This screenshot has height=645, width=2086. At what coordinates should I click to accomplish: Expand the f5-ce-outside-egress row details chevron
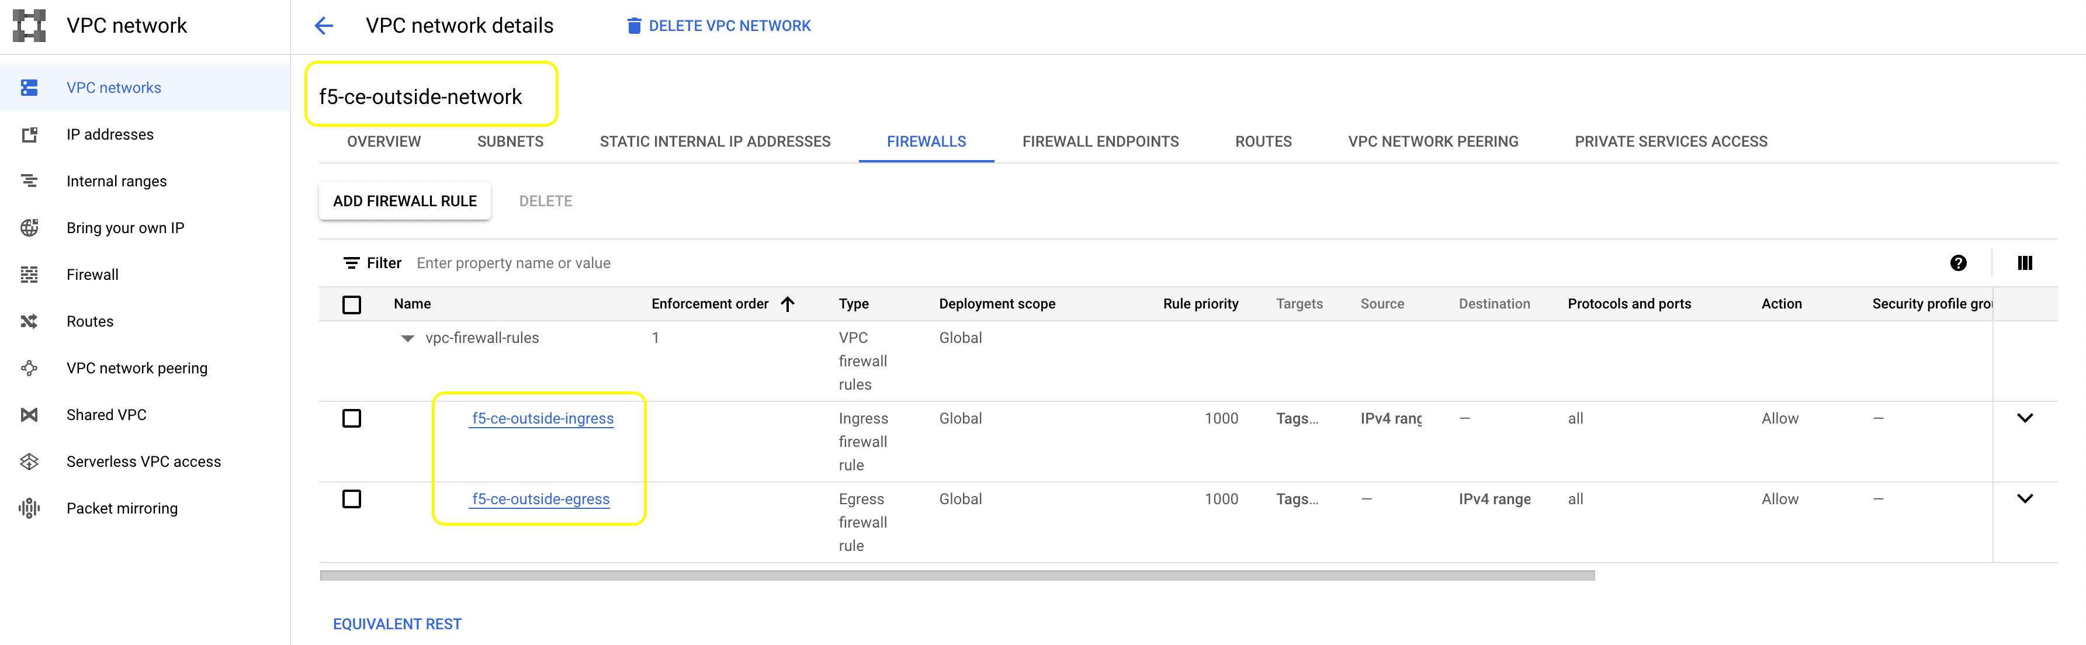(2025, 498)
